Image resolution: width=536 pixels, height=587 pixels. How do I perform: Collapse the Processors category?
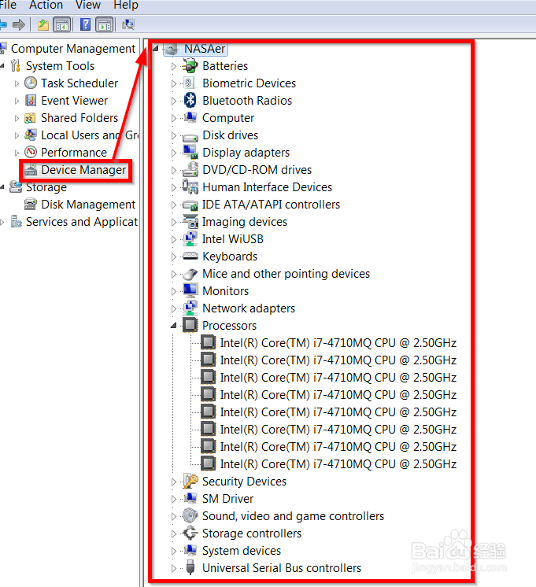(173, 326)
